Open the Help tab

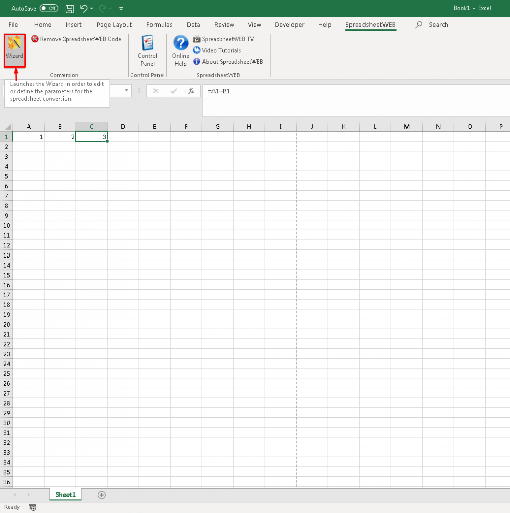(x=325, y=25)
